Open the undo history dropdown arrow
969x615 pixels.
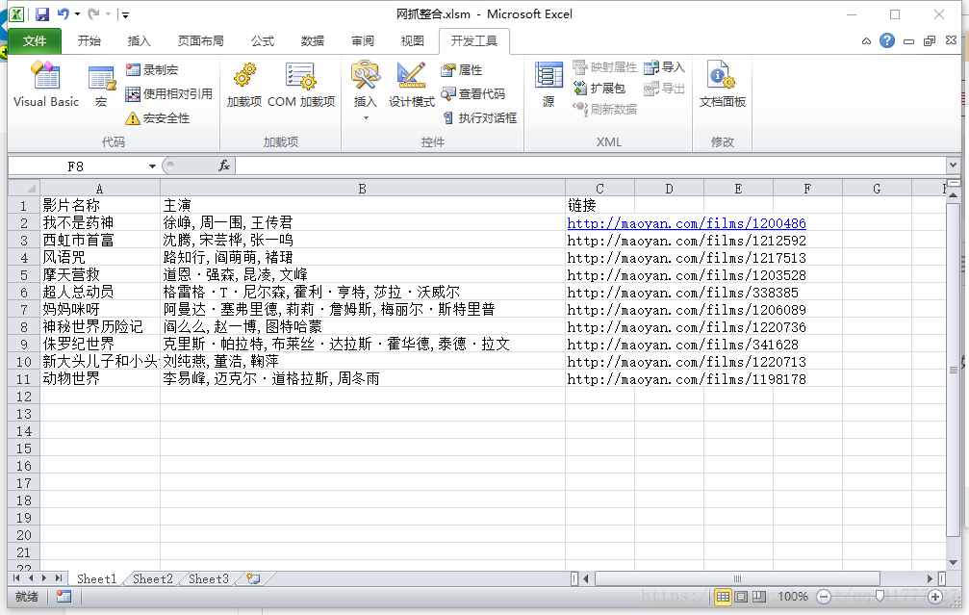click(77, 14)
